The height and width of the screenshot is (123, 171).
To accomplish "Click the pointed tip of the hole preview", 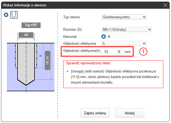I will coord(26,85).
